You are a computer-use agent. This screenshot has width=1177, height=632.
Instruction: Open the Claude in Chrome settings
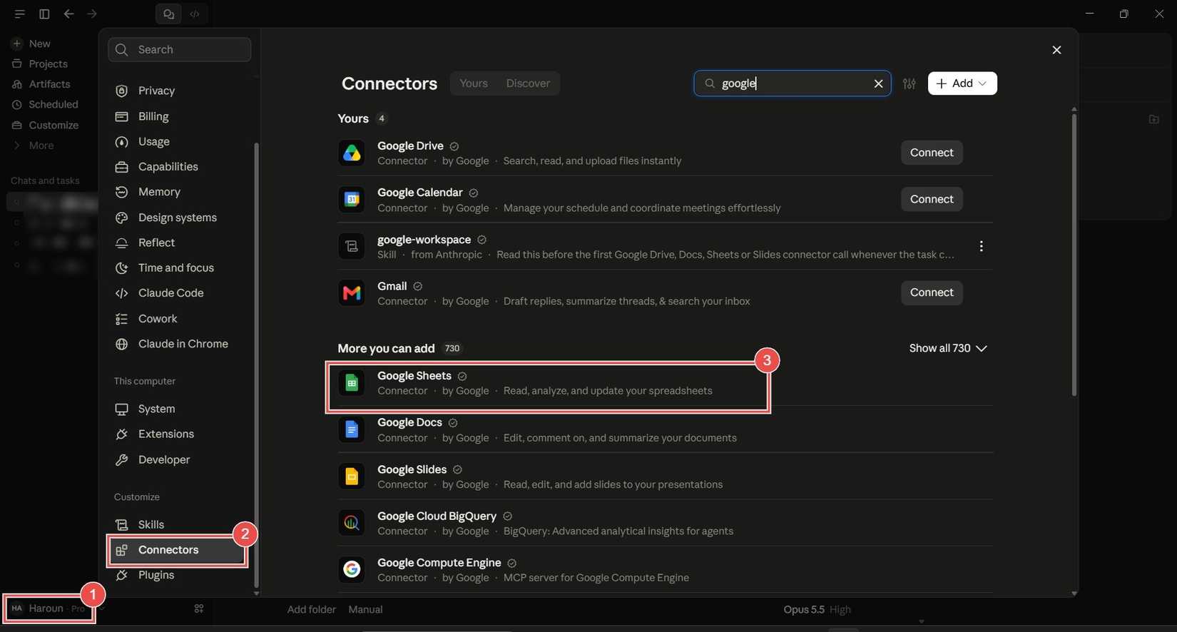(x=183, y=344)
